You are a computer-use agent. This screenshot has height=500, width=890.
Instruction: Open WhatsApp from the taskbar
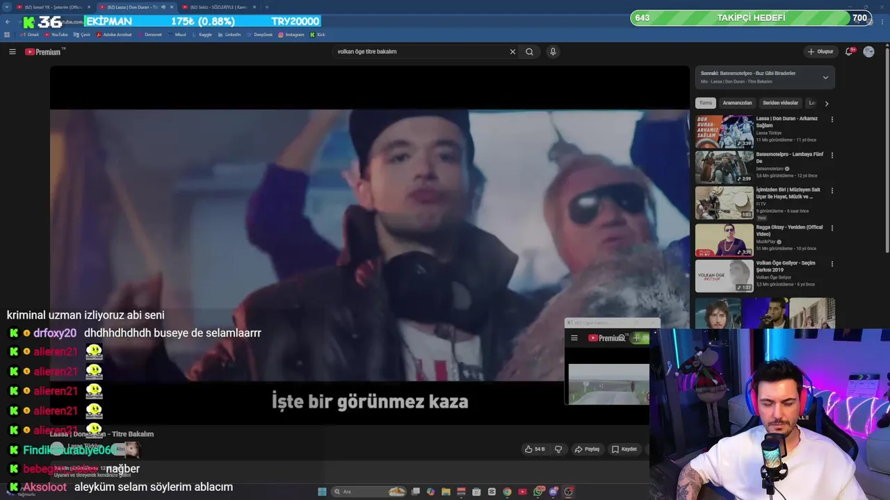click(538, 492)
